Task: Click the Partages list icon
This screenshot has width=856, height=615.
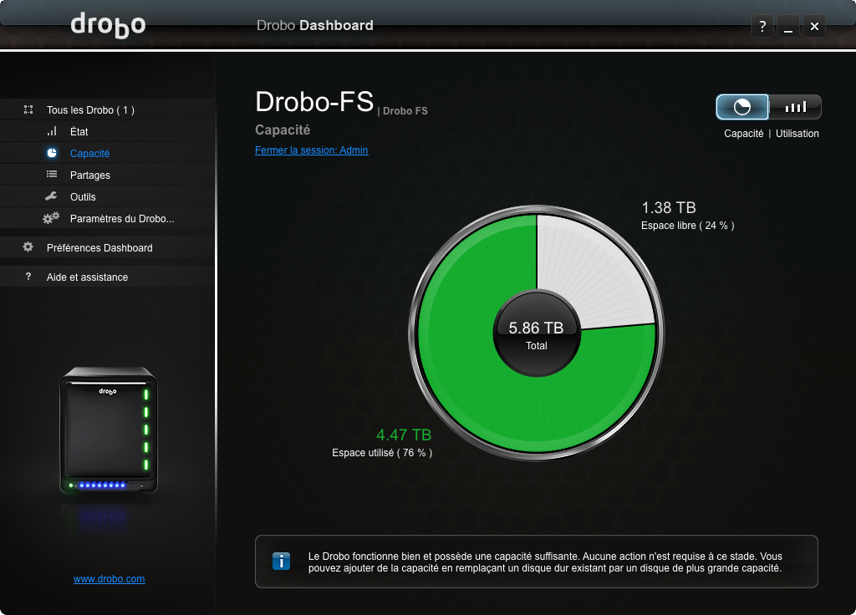Action: (52, 175)
